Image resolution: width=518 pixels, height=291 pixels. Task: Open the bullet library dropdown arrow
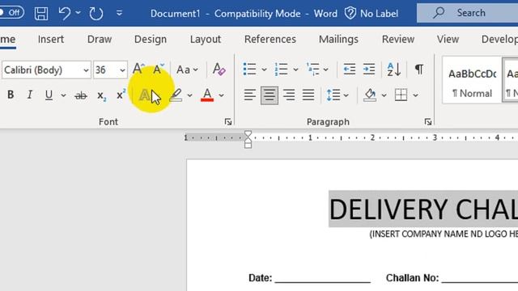point(264,70)
